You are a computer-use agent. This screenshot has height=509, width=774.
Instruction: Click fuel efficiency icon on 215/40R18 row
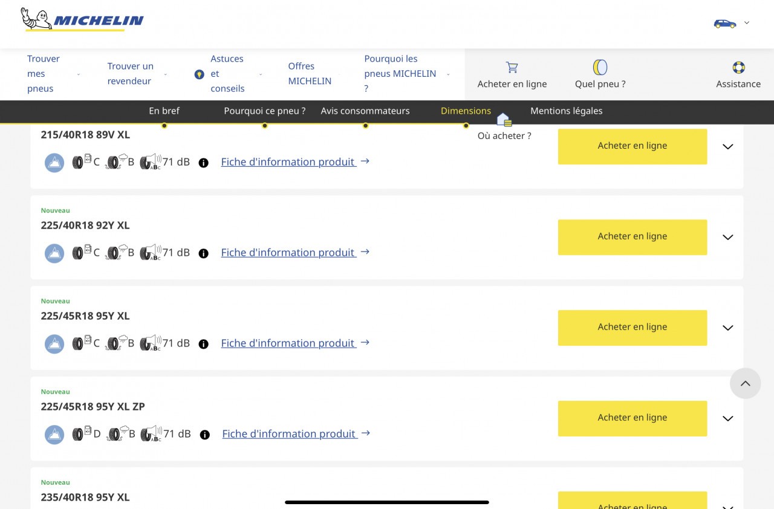pyautogui.click(x=82, y=161)
